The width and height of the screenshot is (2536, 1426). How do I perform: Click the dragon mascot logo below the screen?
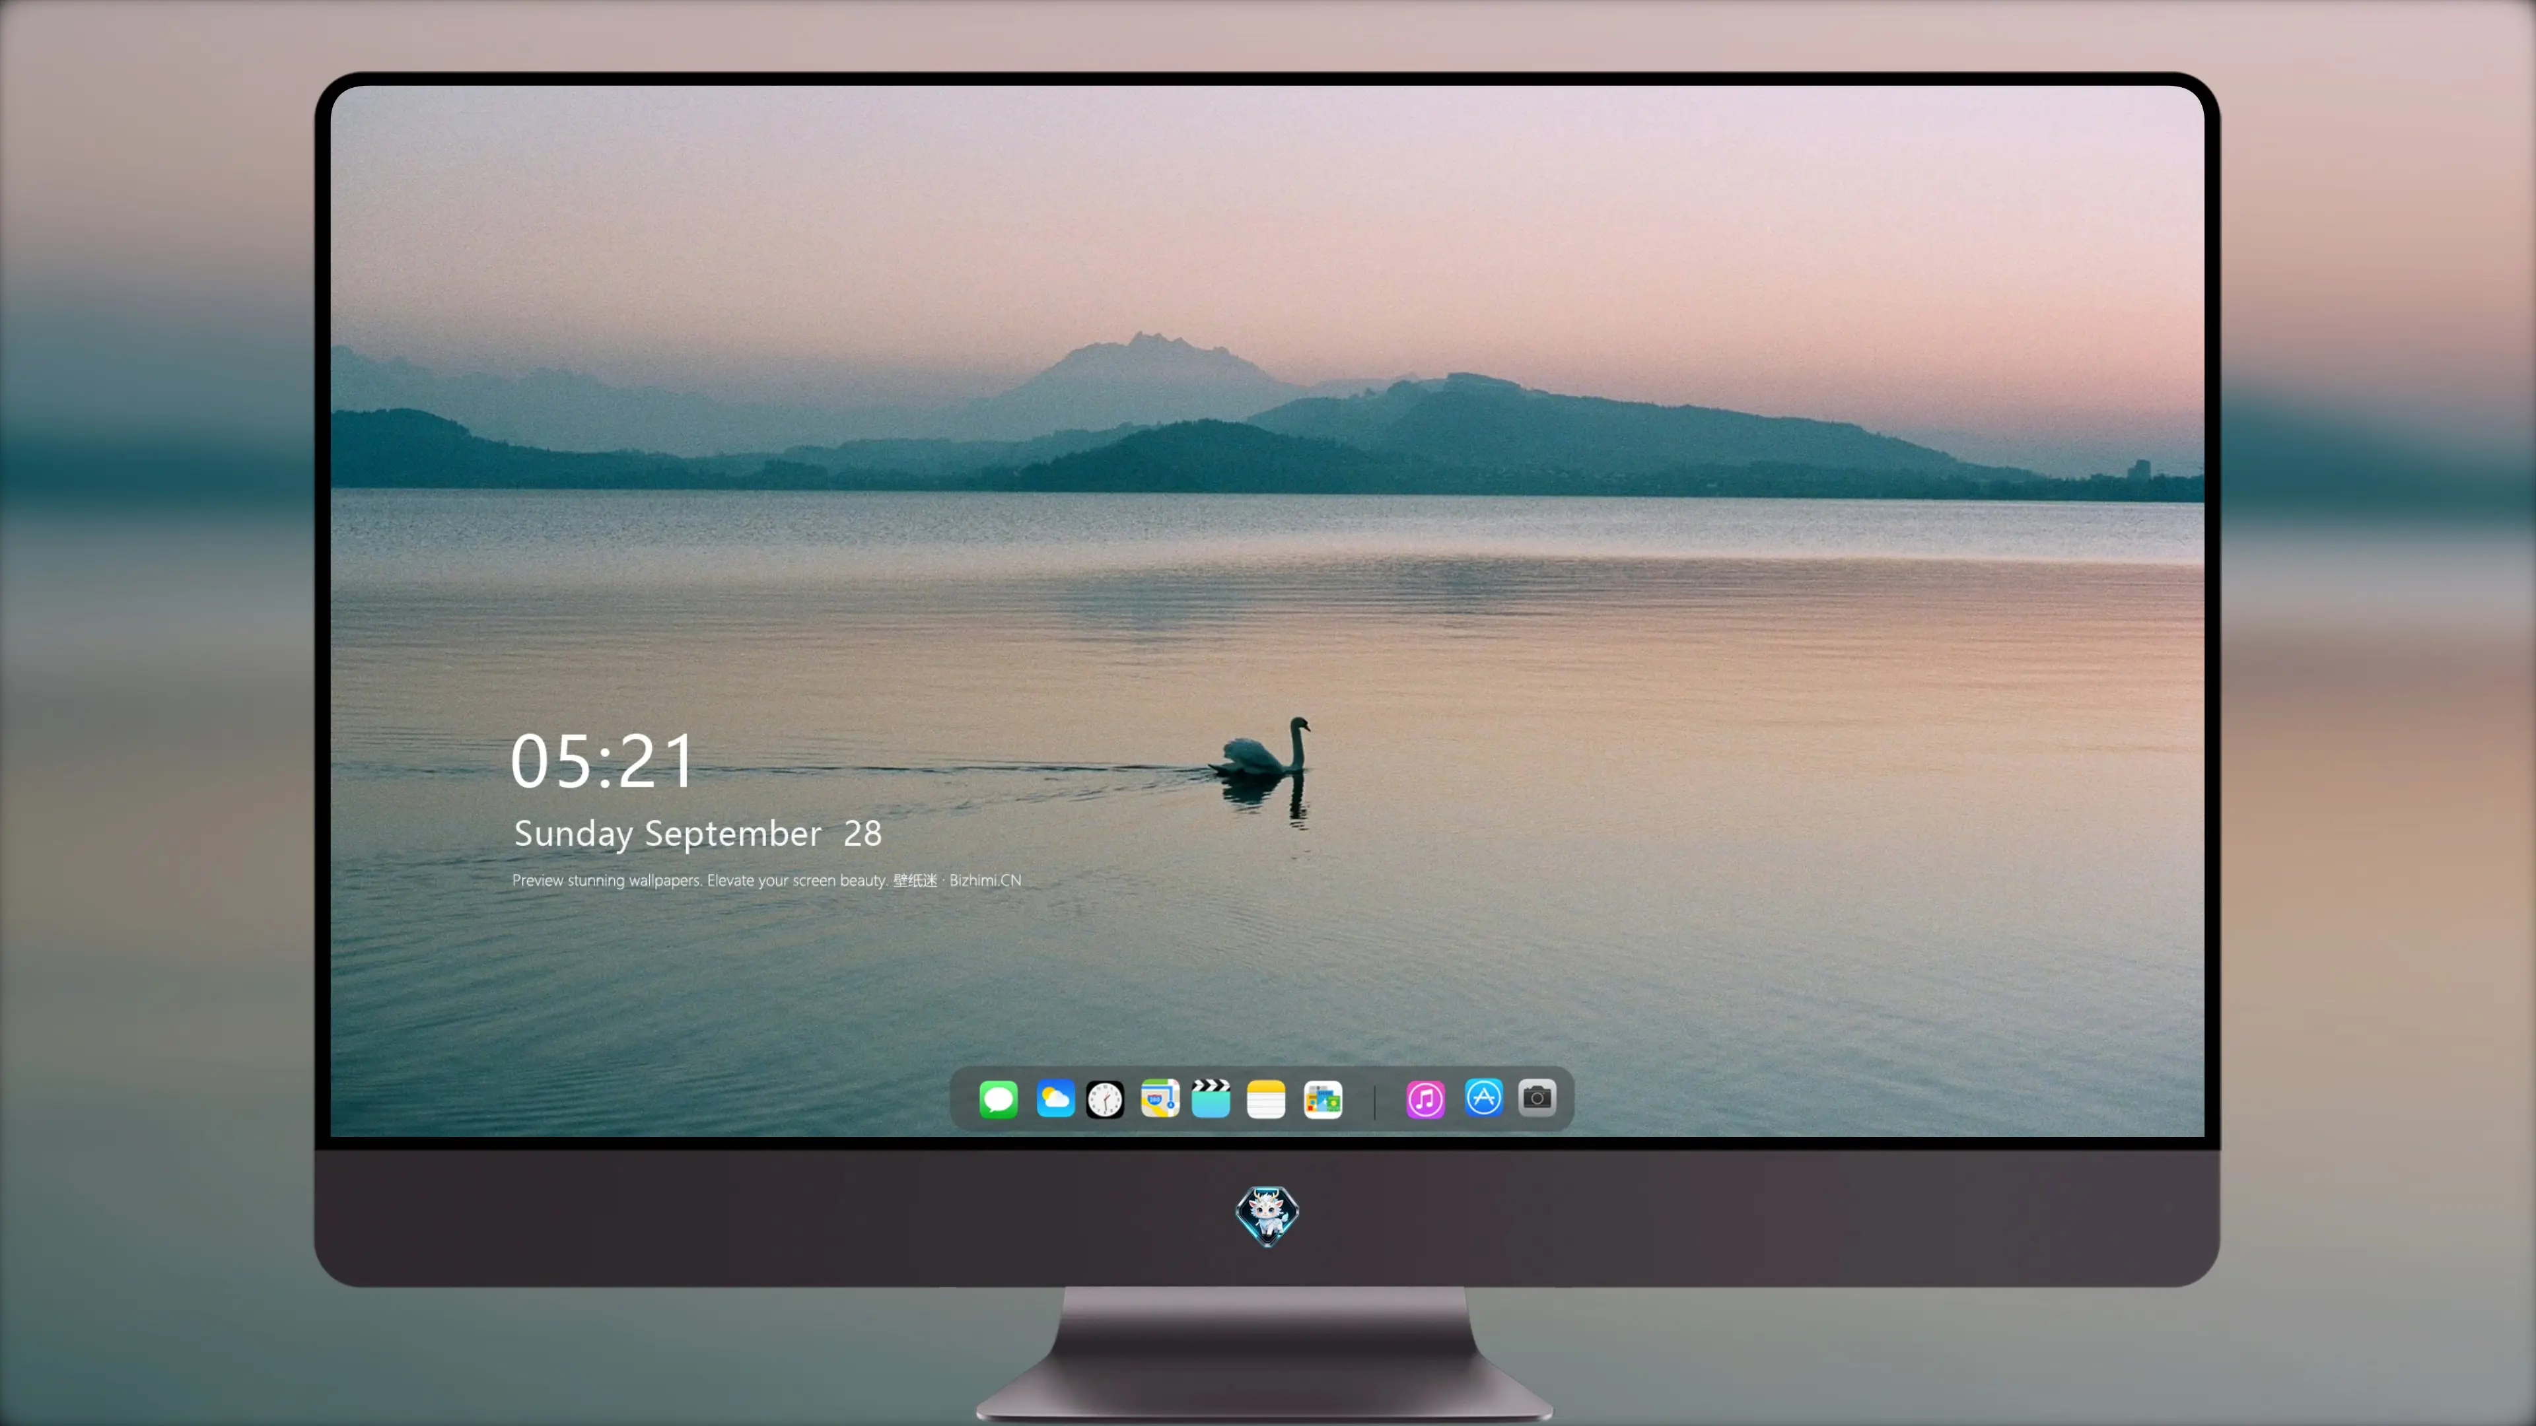coord(1267,1215)
